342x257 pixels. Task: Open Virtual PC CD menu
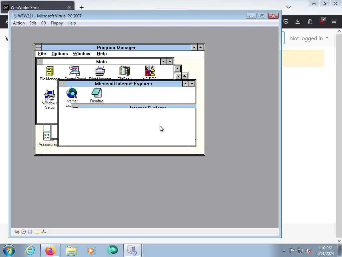tap(43, 23)
